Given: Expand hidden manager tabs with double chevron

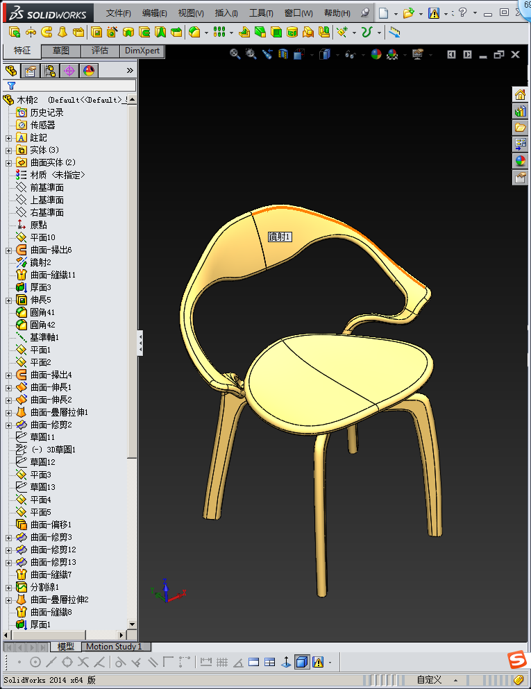Looking at the screenshot, I should (130, 70).
